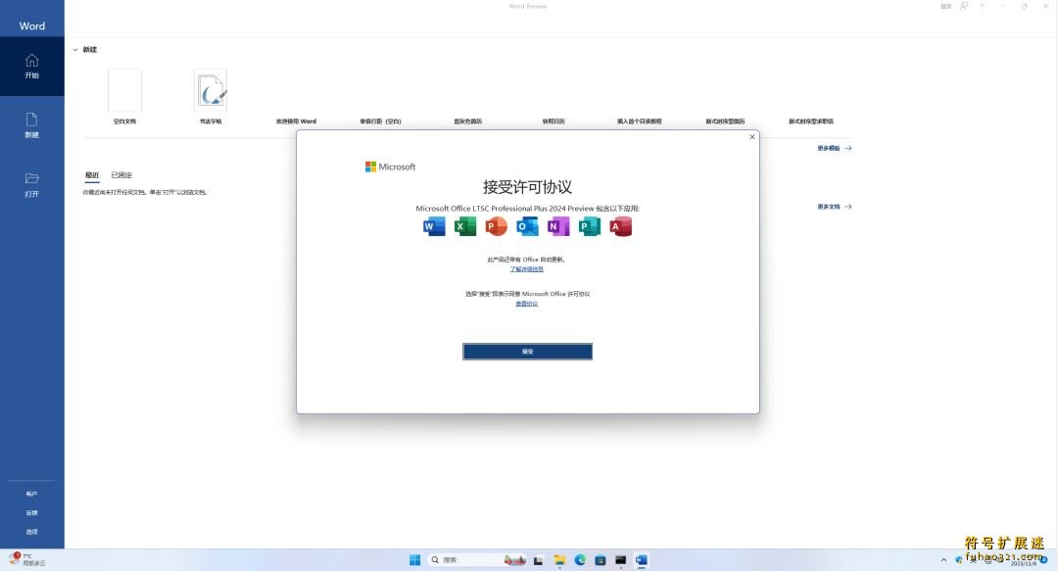Expand hidden icons in the system tray
Screen dimensions: 1058x571
click(x=944, y=559)
